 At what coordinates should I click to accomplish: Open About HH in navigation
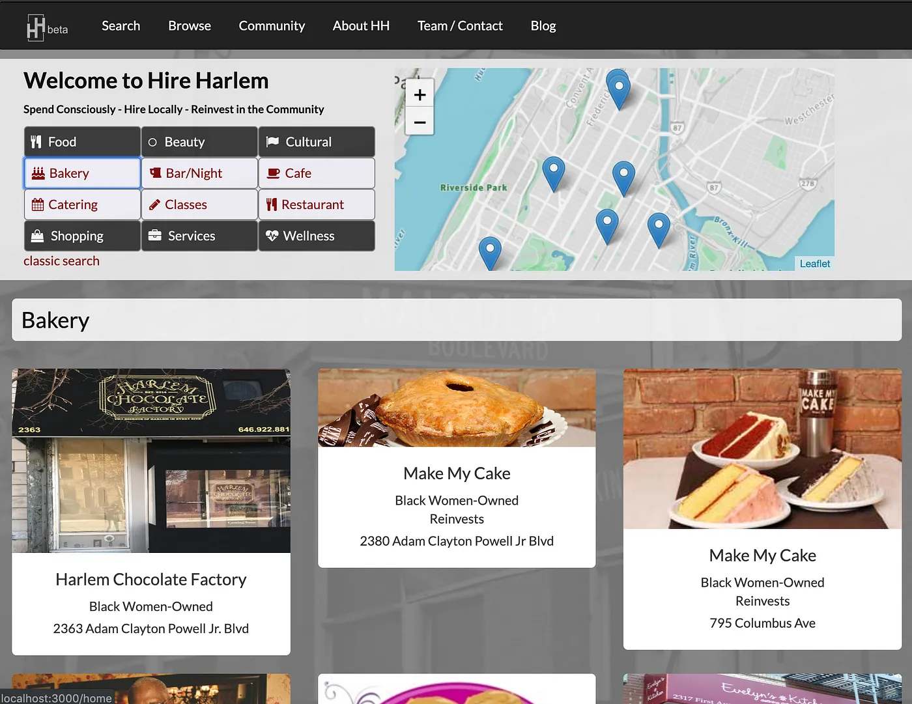point(361,26)
